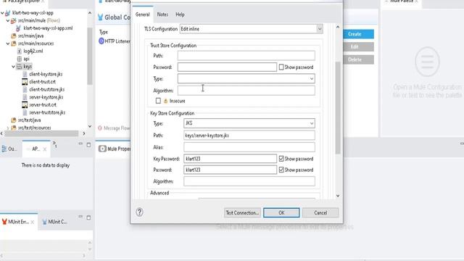Click the Outline view icon
Screen dimensions: 464x261
[4, 149]
